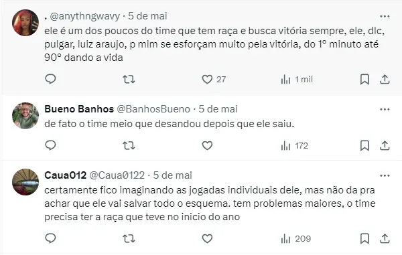The width and height of the screenshot is (402, 255).
Task: Share the Caua012 tweet
Action: coord(385,239)
